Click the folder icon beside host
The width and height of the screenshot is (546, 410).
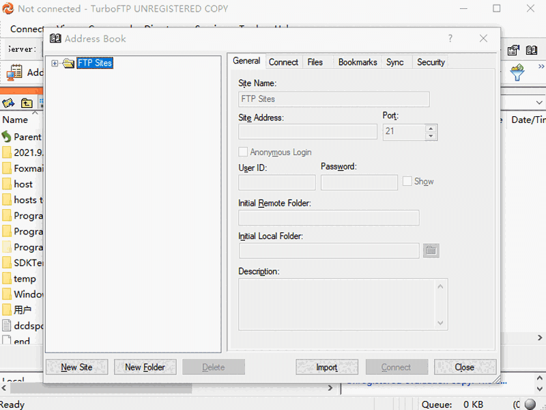click(x=7, y=184)
